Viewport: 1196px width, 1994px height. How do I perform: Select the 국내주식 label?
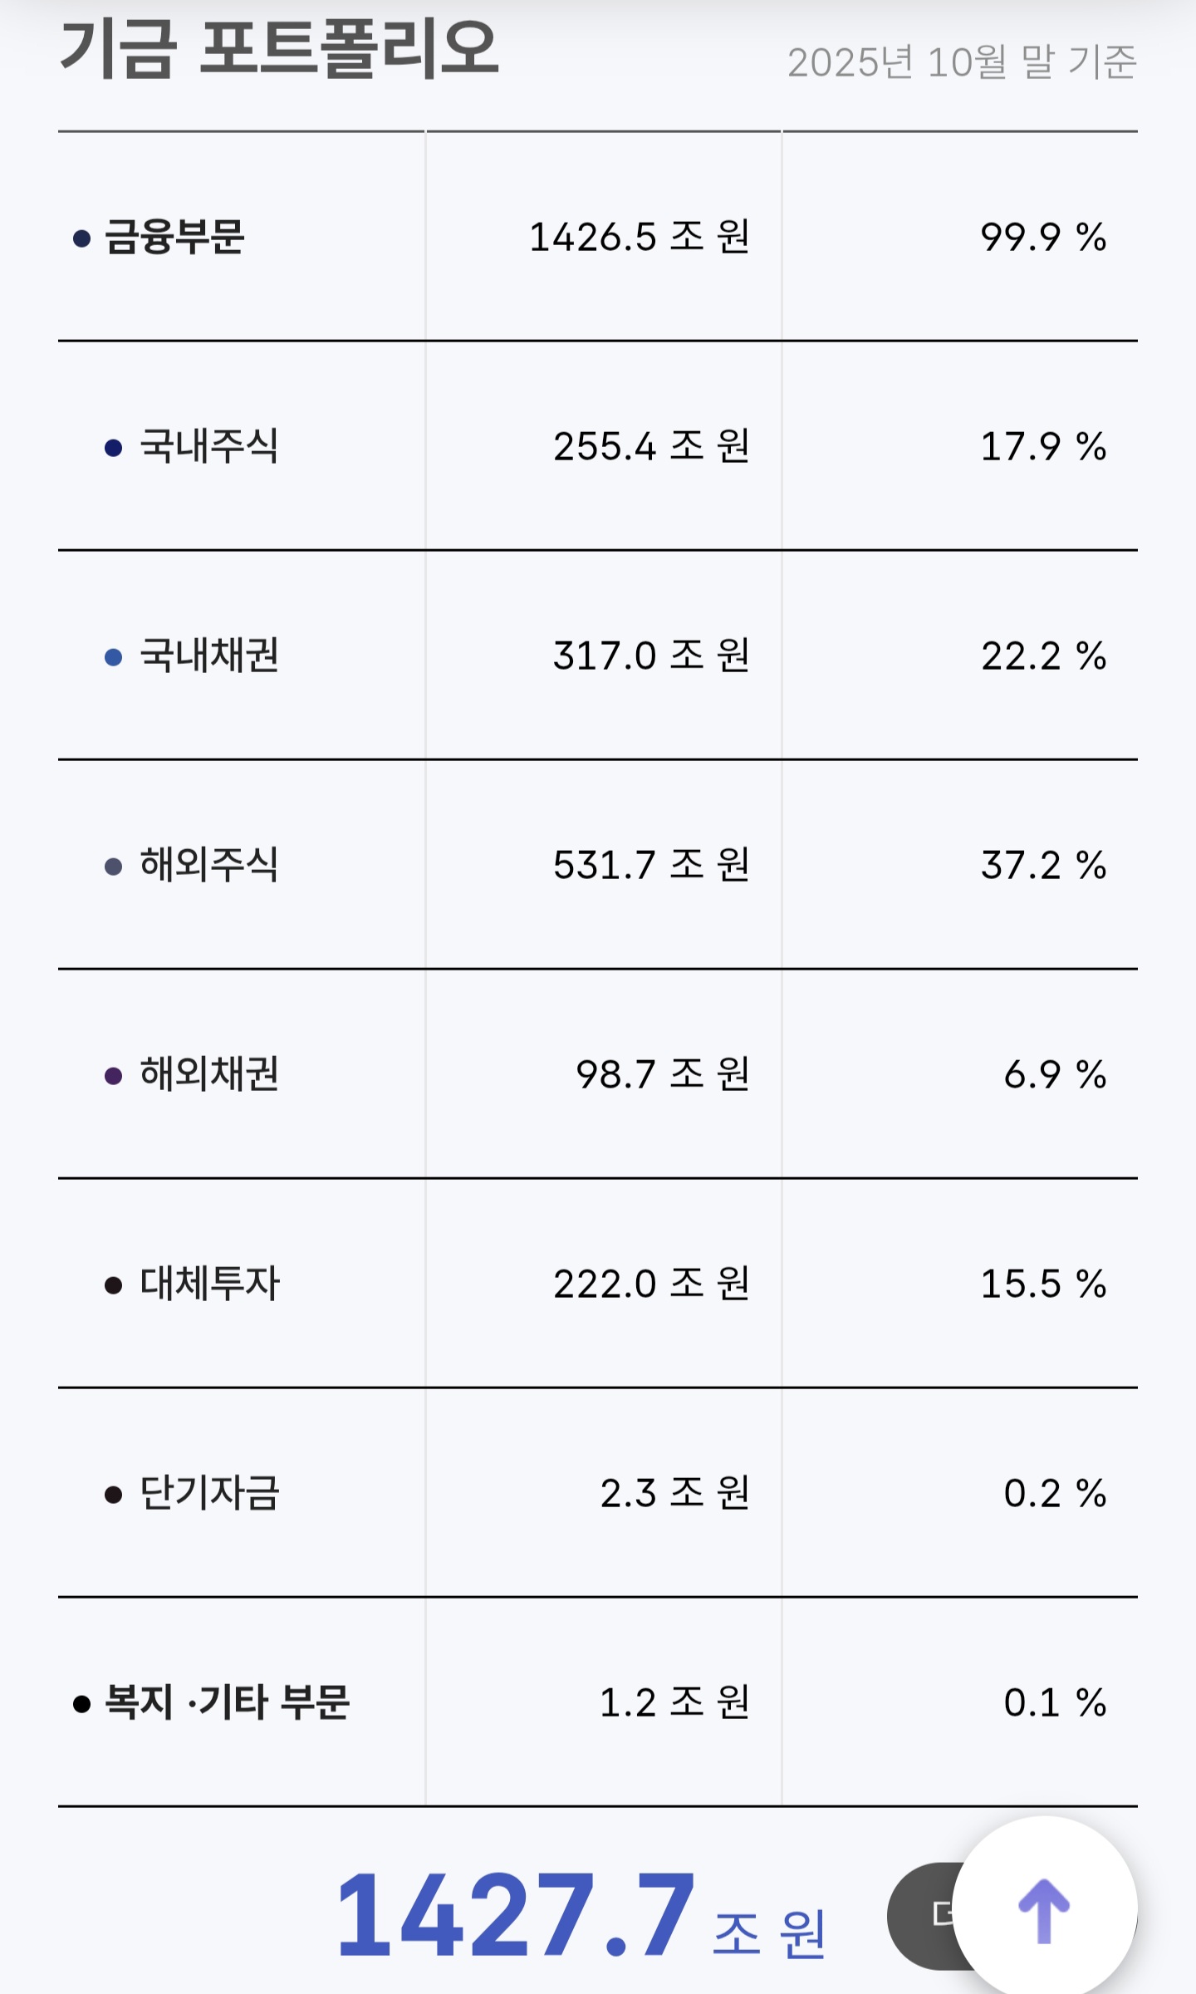pos(208,446)
